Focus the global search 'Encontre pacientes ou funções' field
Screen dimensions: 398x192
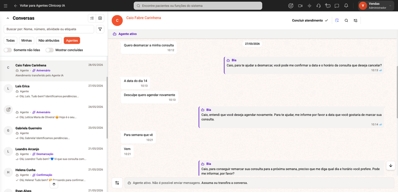198,5
